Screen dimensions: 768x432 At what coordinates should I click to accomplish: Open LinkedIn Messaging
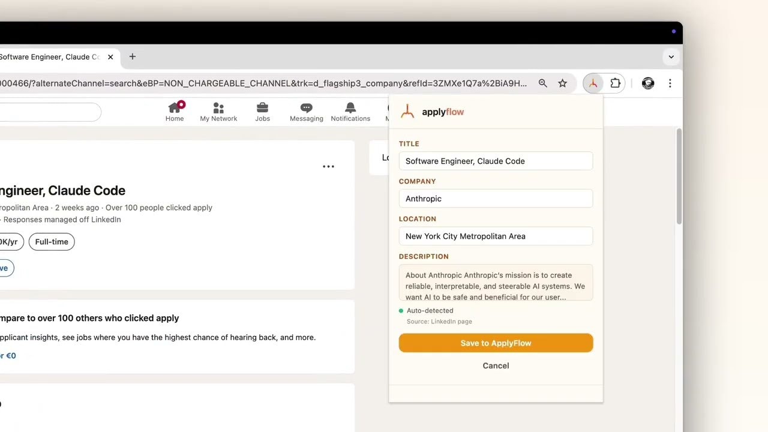(307, 112)
